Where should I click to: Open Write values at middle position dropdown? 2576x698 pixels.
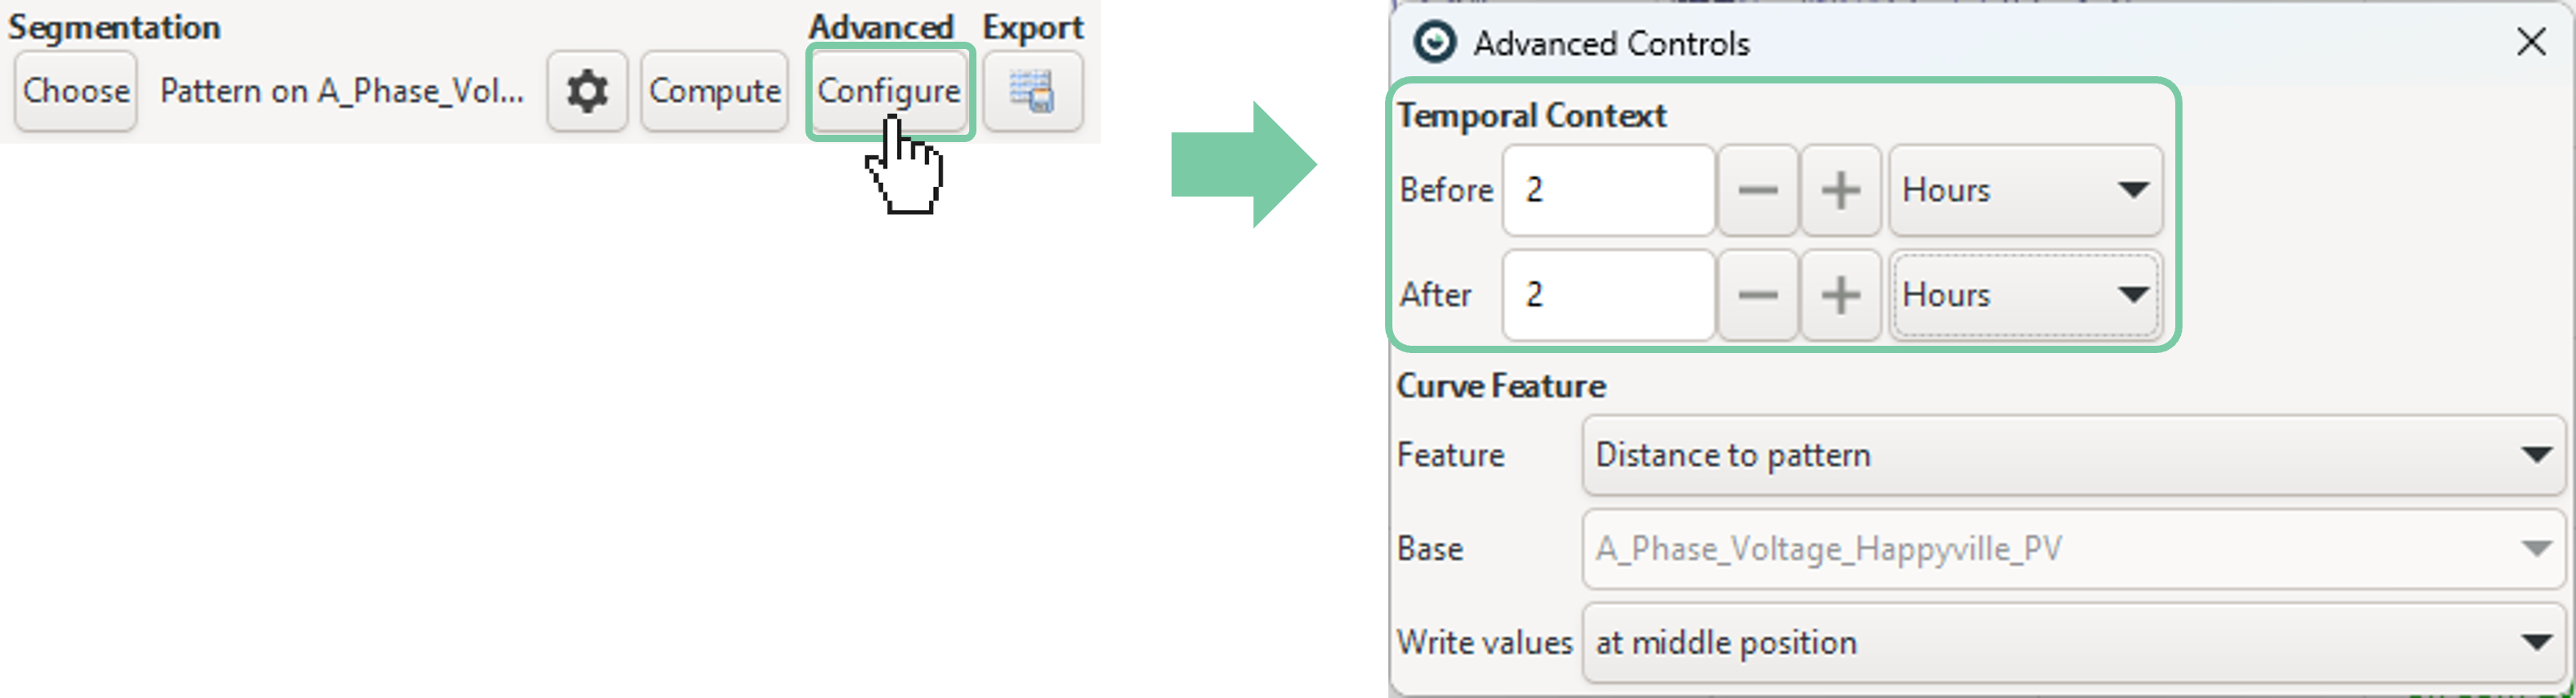click(x=2074, y=642)
